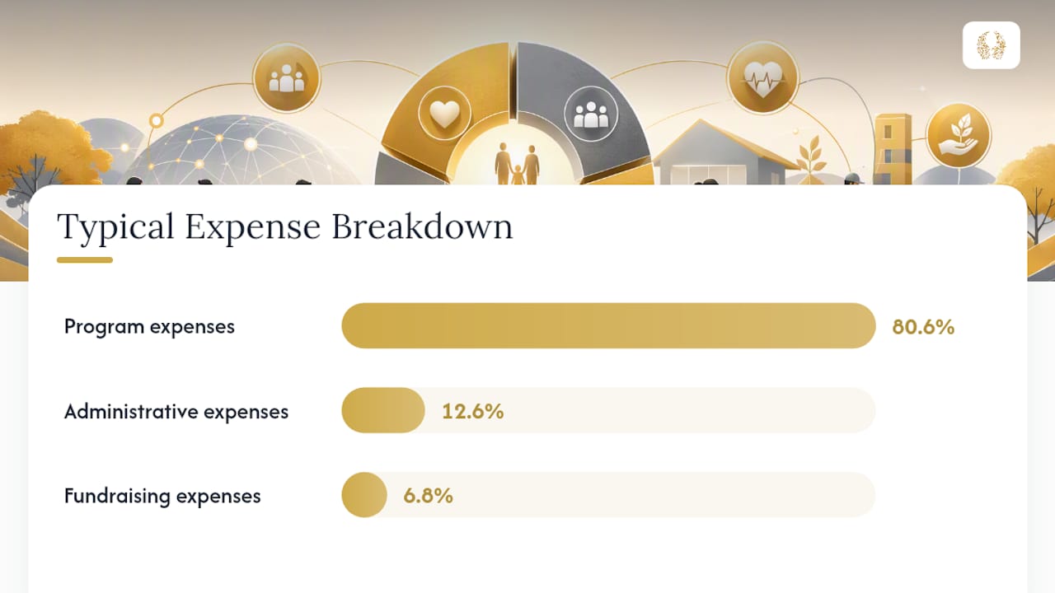Click the Program expenses label

point(149,326)
